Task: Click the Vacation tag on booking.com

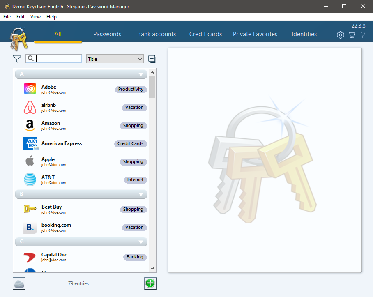Action: click(x=134, y=227)
